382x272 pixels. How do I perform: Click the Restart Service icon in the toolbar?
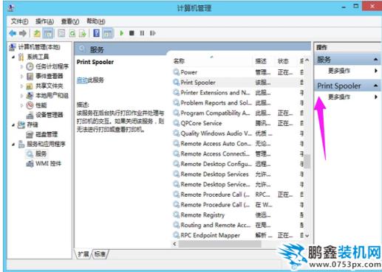tap(153, 33)
